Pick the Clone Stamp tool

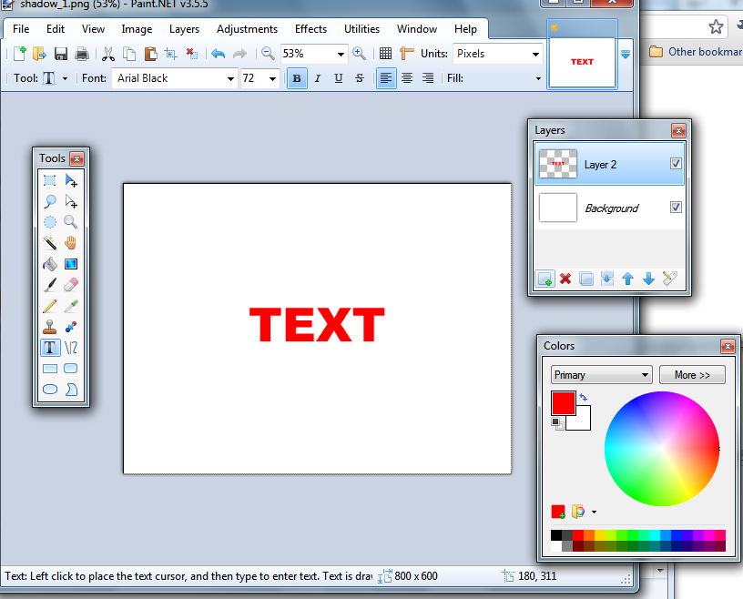click(x=50, y=326)
